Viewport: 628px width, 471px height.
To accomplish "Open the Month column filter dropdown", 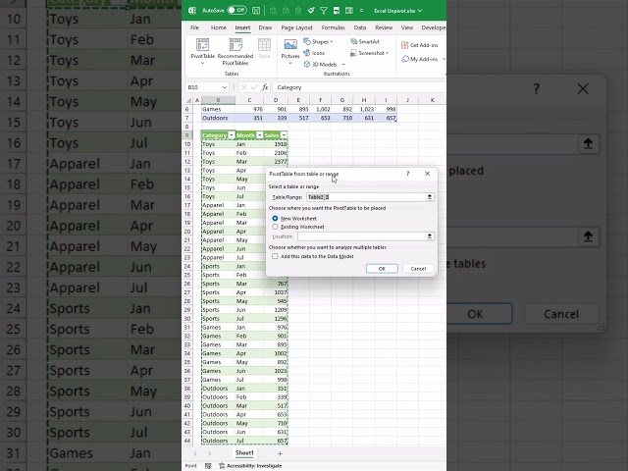I will 259,135.
